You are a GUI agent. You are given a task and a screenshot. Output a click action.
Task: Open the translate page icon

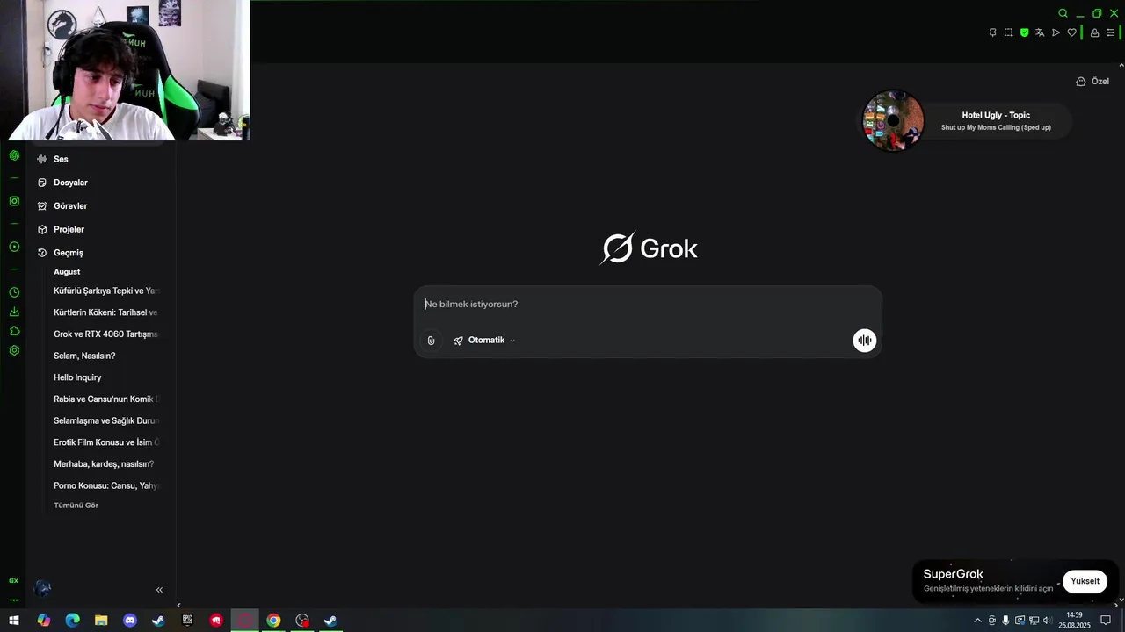(x=1040, y=32)
